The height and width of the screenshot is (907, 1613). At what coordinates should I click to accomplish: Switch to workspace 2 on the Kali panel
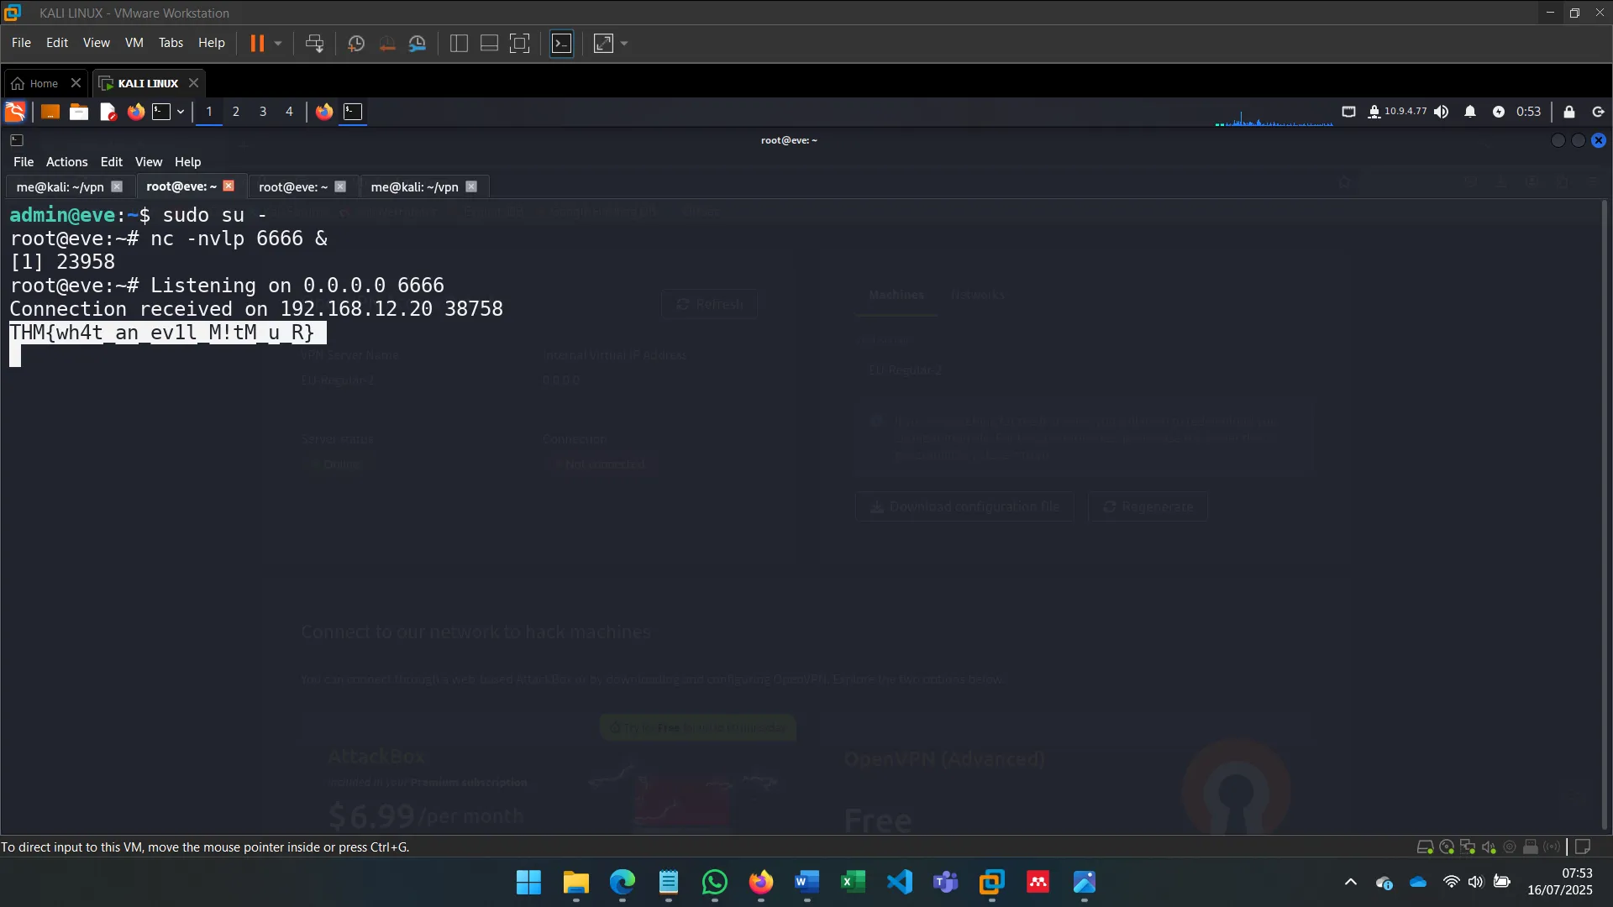click(235, 112)
